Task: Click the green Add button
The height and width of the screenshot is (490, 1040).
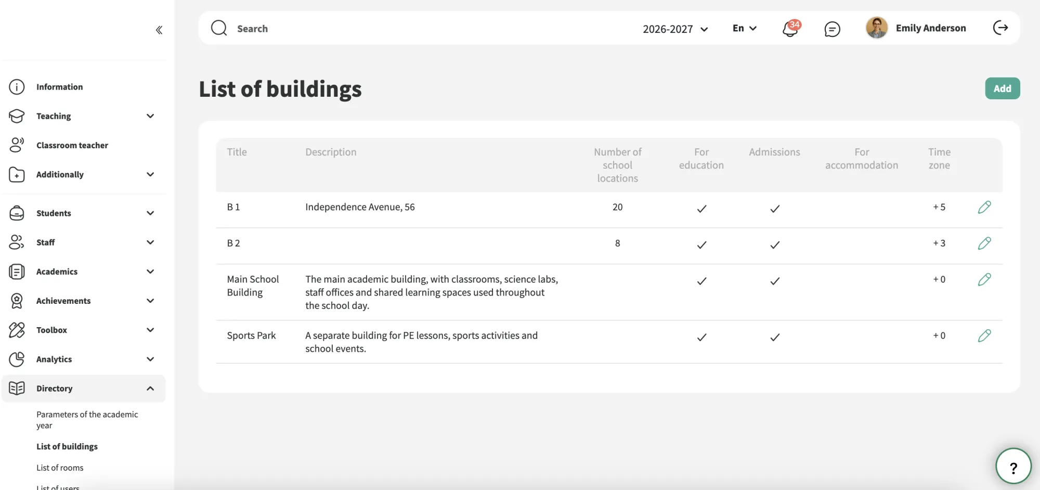Action: point(1002,88)
